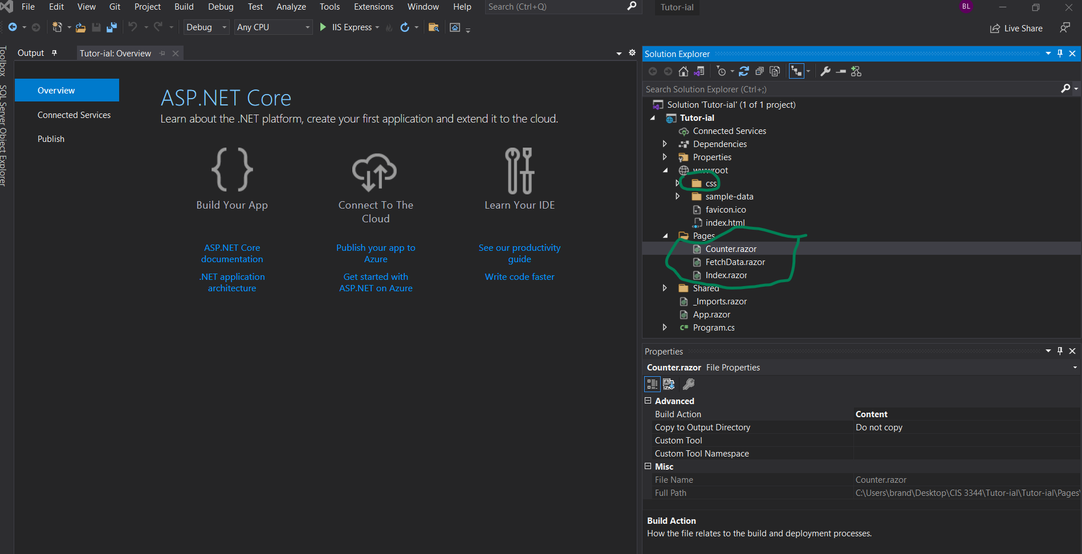
Task: Toggle the Properties panel auto-hide pin
Action: 1060,351
